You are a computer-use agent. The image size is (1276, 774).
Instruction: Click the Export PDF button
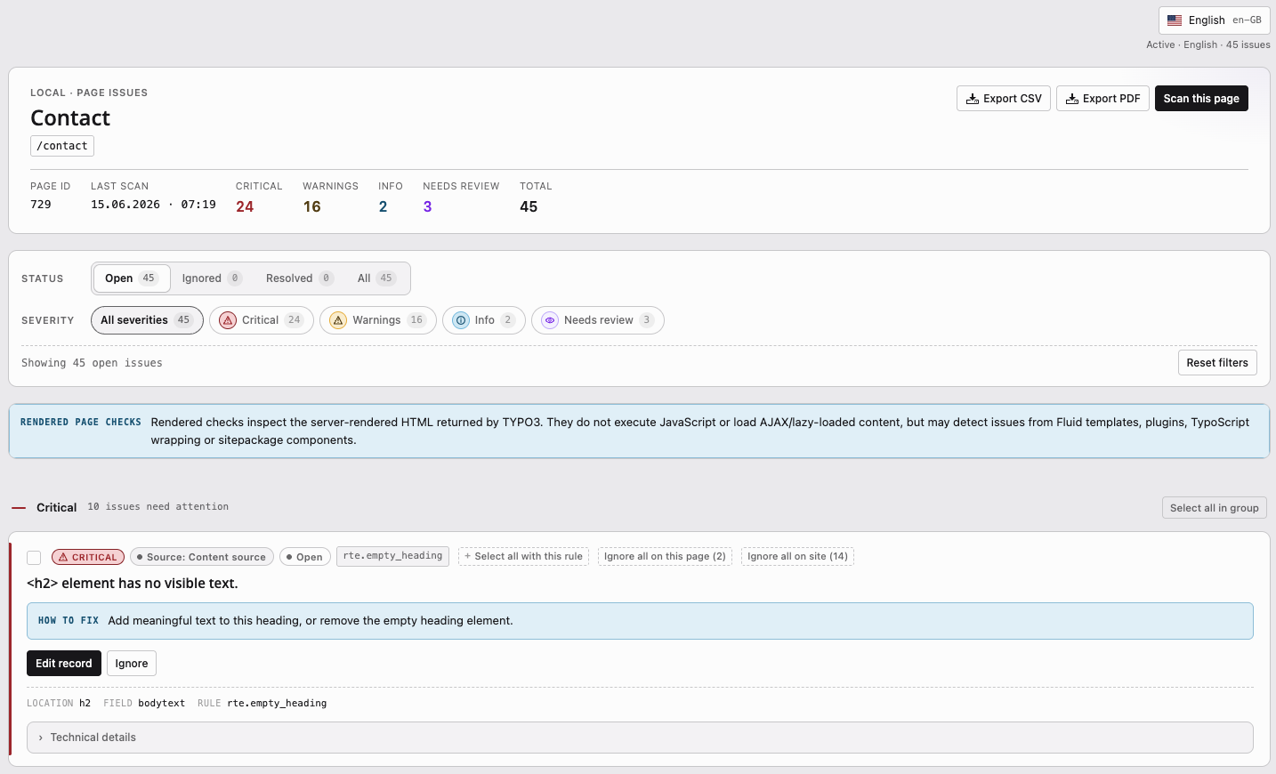pos(1102,99)
